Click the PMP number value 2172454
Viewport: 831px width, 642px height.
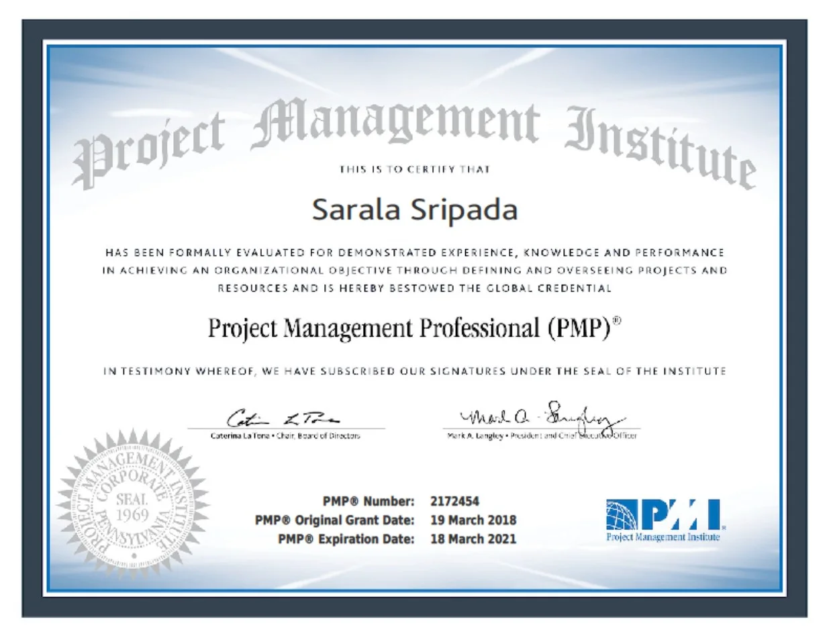coord(455,502)
